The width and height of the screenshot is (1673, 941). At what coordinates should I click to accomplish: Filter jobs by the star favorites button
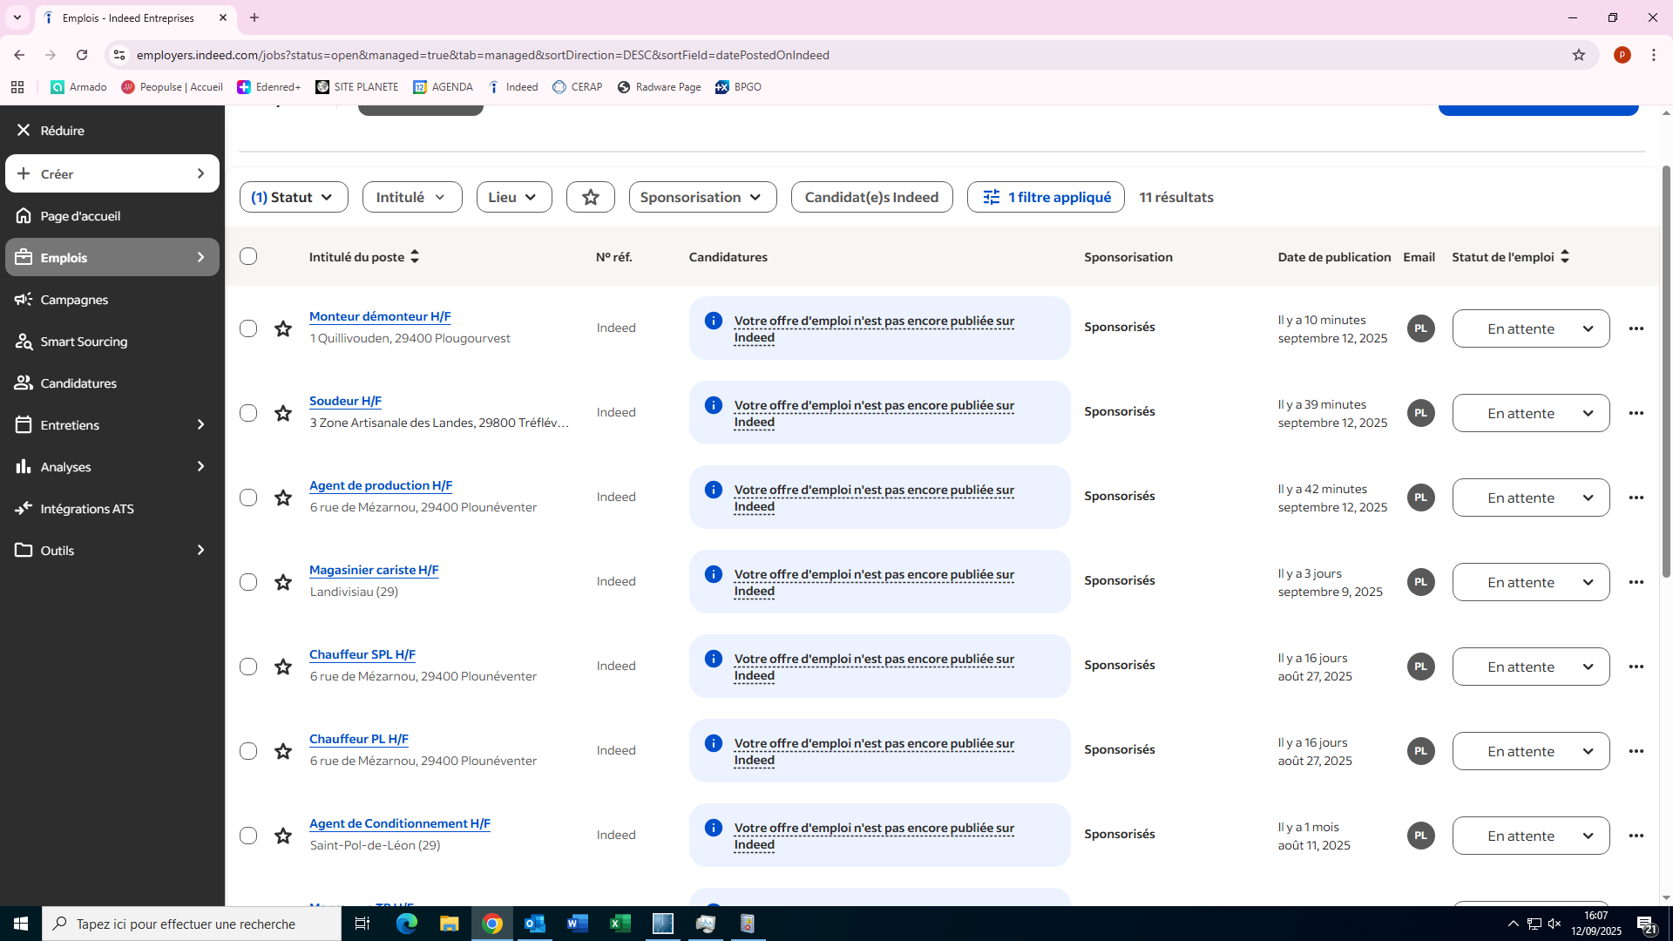coord(591,197)
